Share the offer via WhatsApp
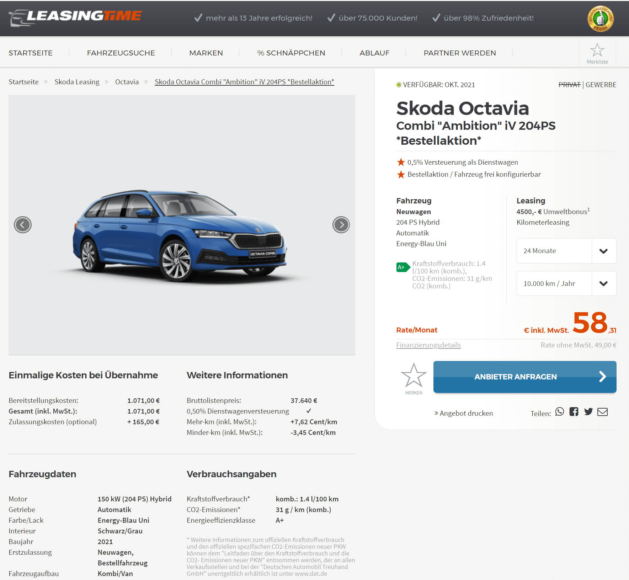 point(560,412)
